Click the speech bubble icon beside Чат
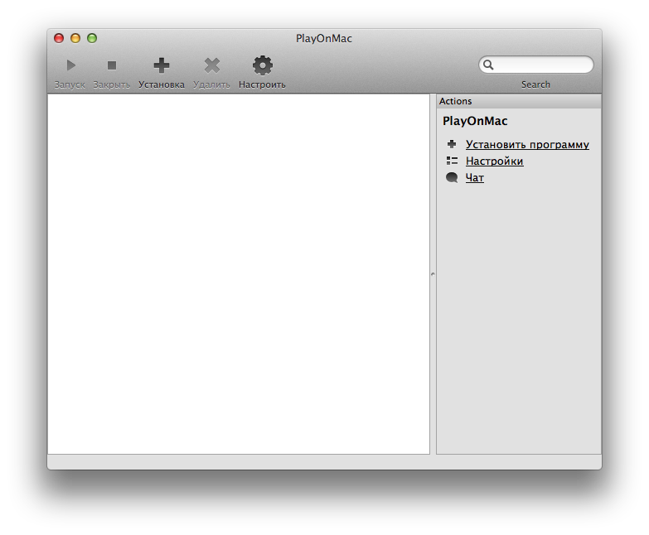The image size is (649, 535). tap(452, 177)
